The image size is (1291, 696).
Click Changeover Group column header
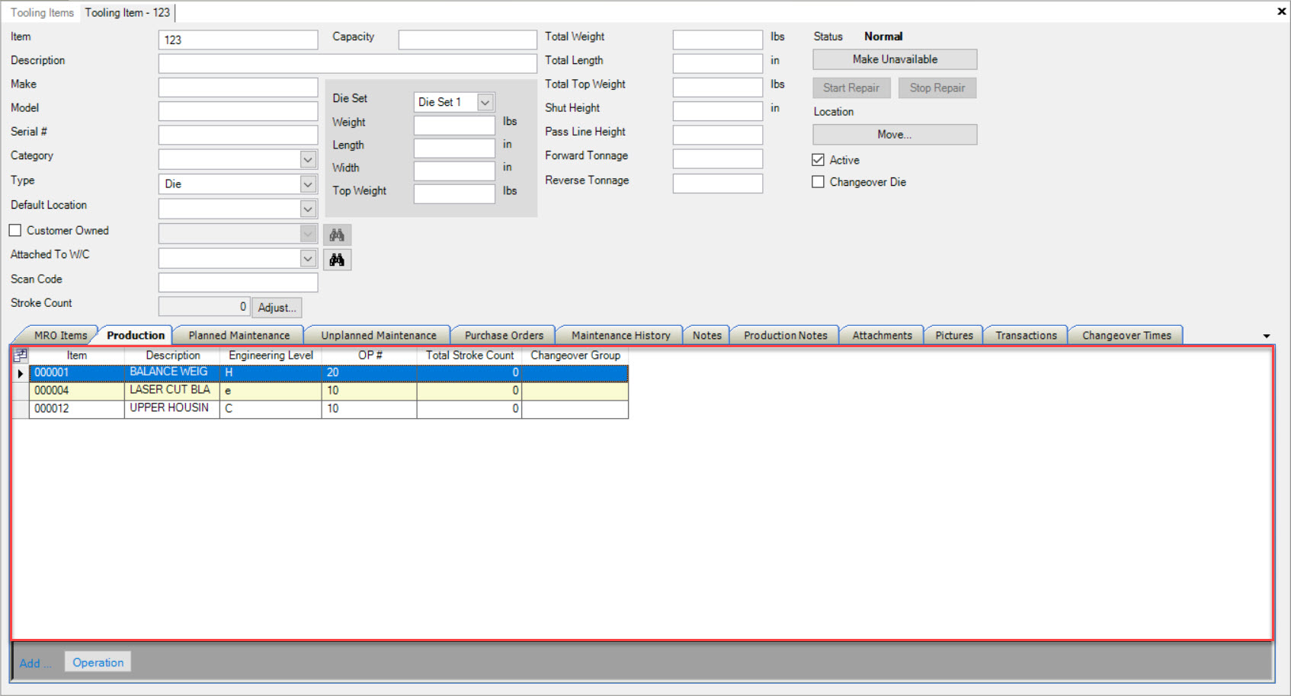pos(575,355)
